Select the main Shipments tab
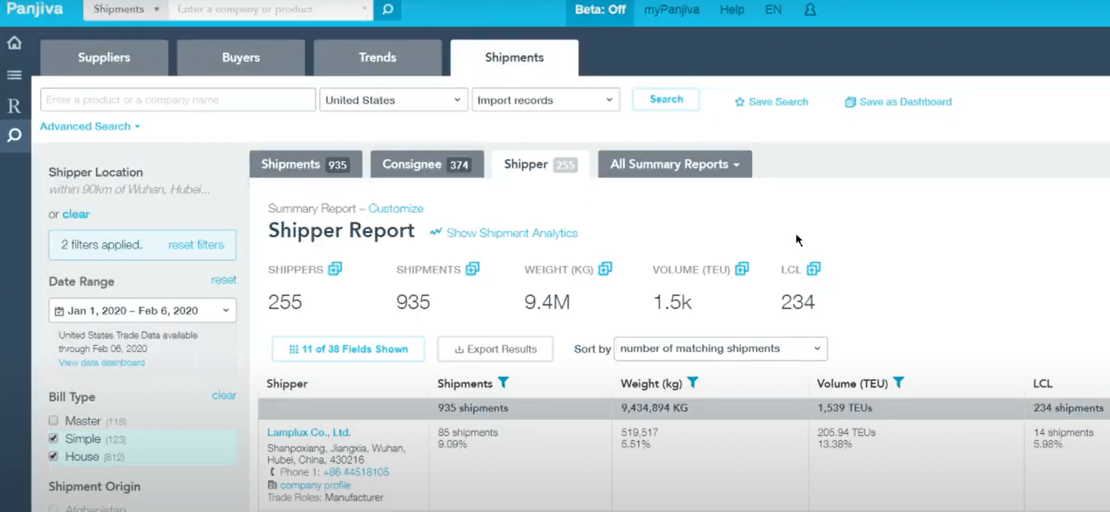 click(514, 57)
